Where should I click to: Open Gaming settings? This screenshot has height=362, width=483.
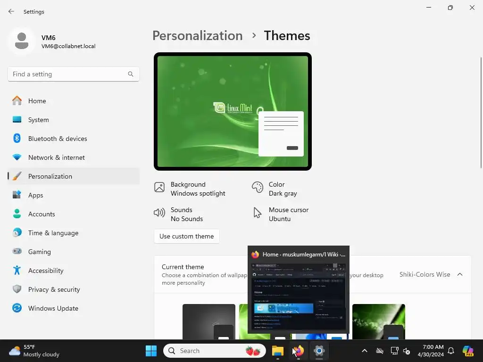[x=73, y=252]
